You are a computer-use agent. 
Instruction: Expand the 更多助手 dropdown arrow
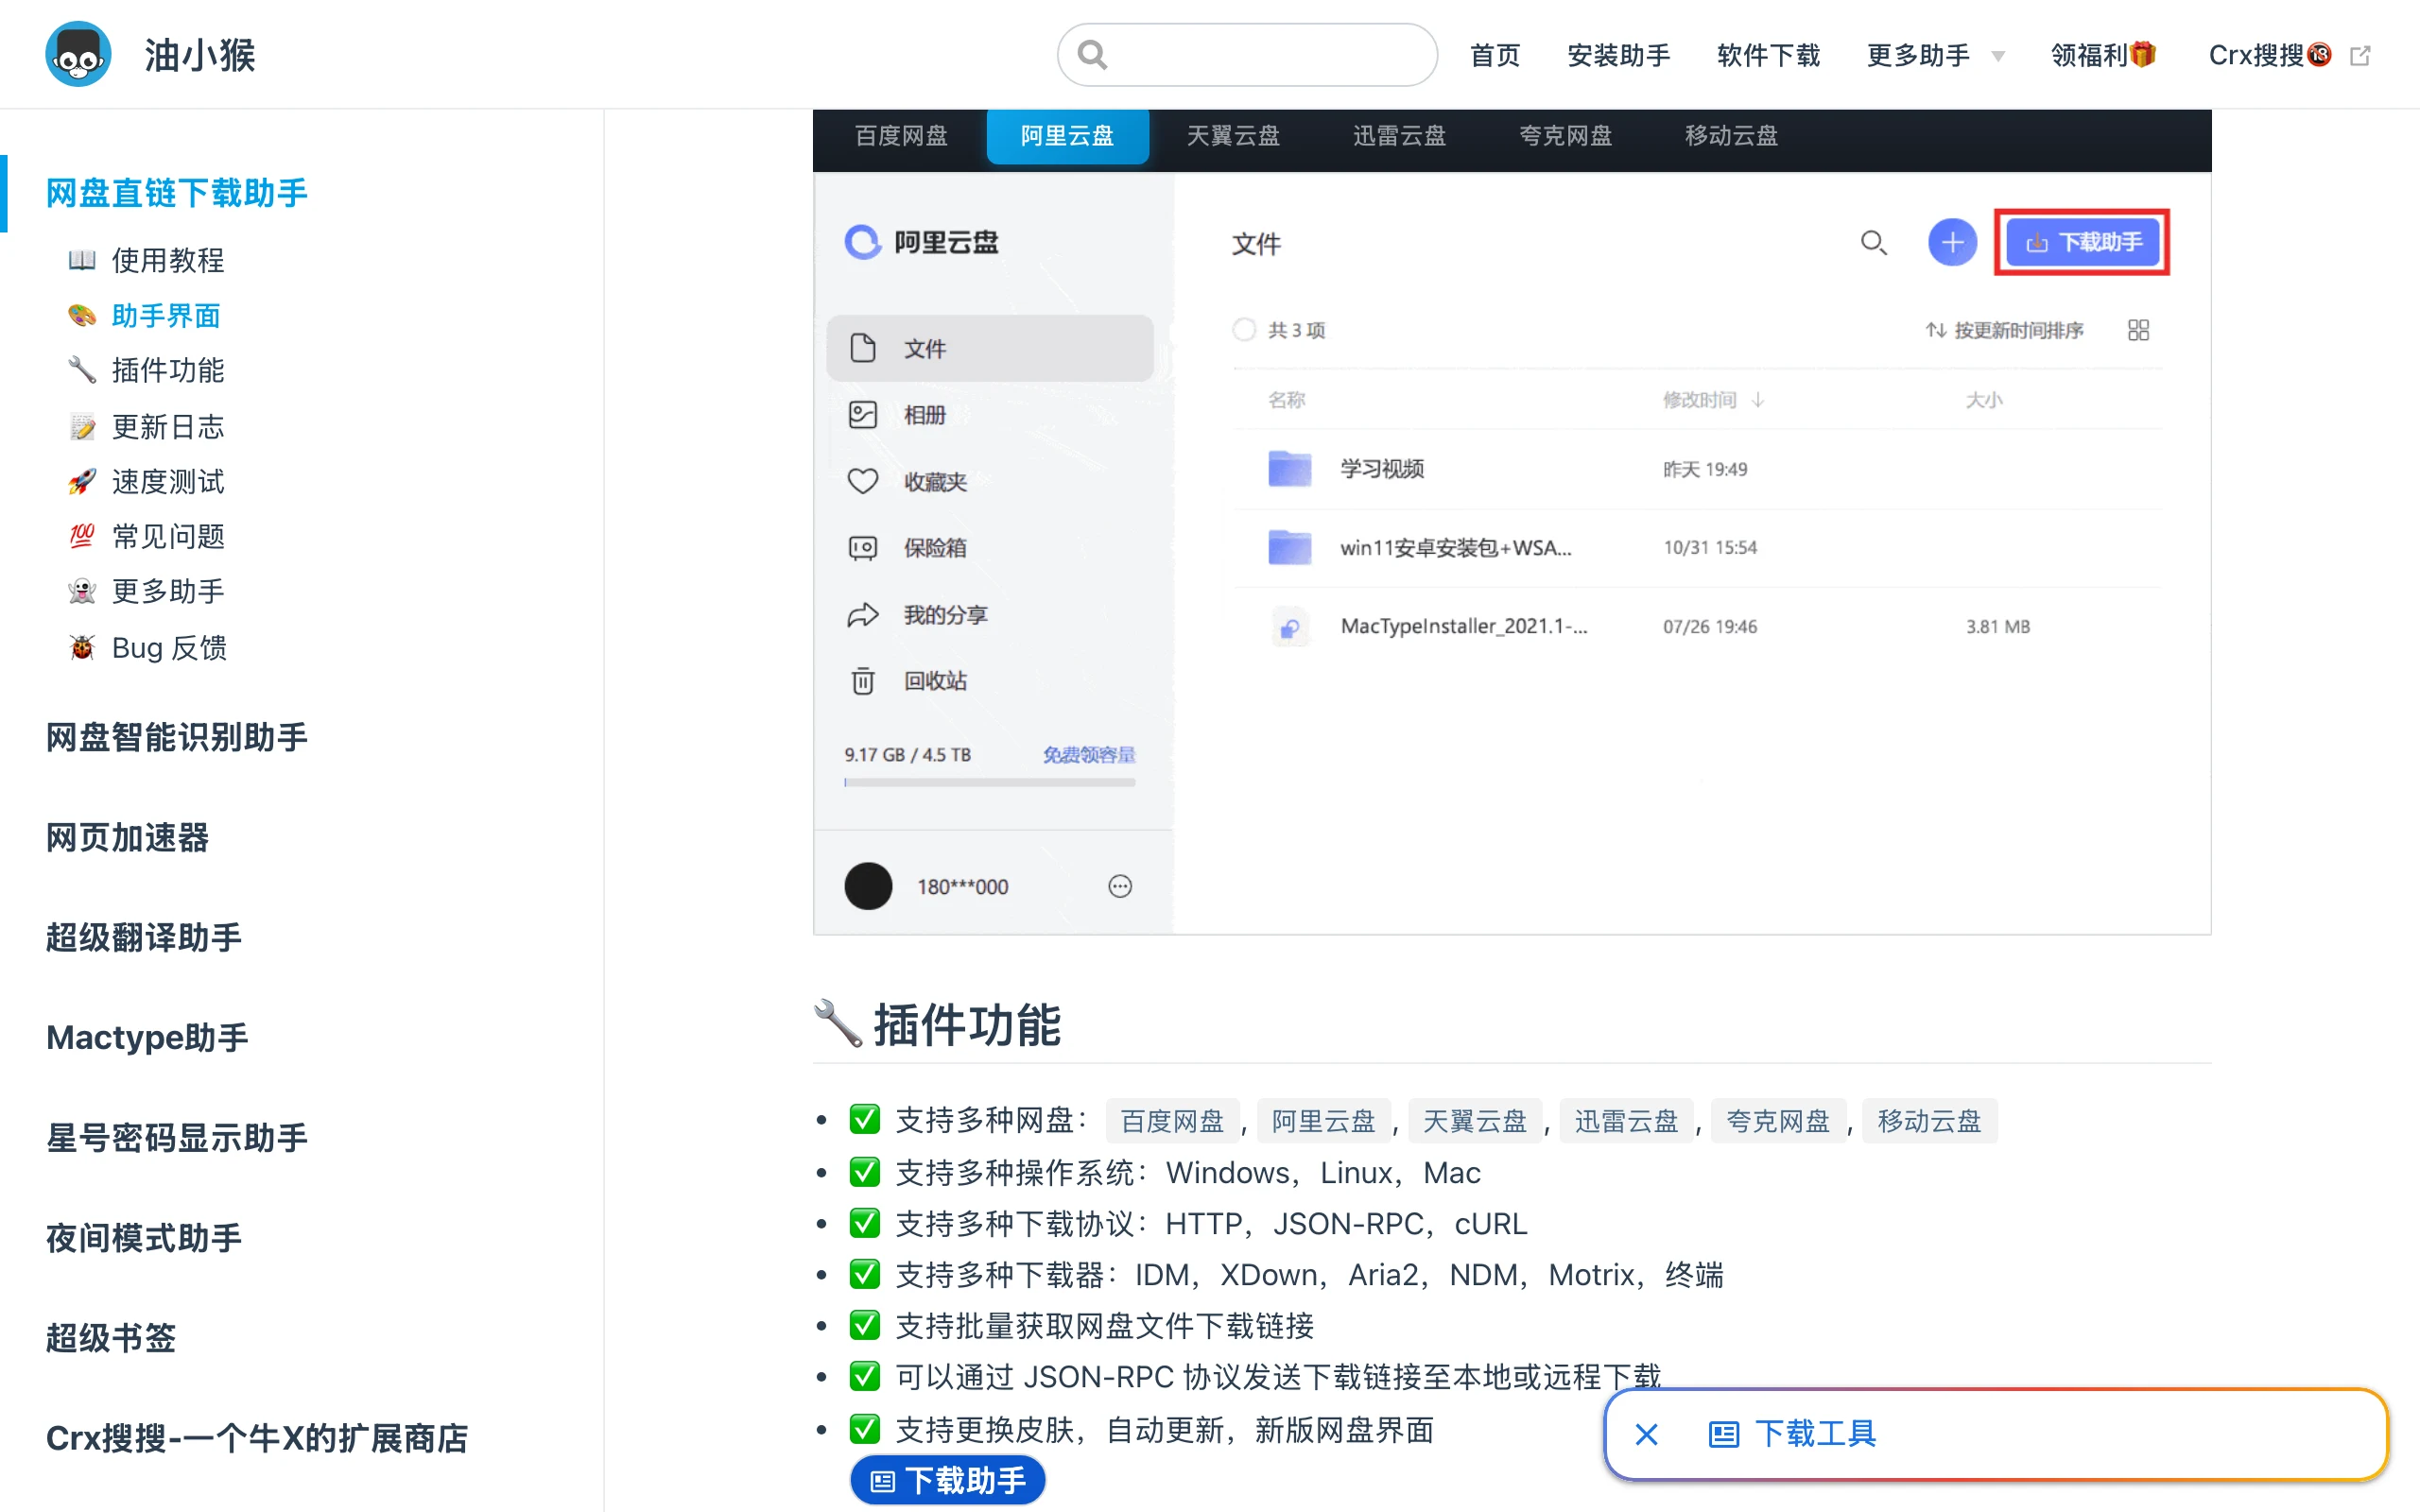[1997, 56]
